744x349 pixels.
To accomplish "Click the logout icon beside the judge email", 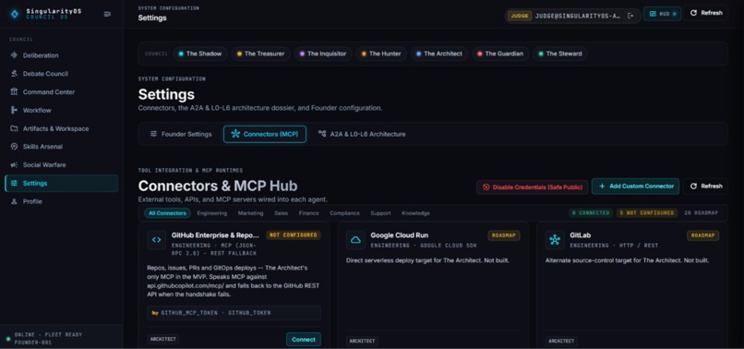I will coord(630,16).
